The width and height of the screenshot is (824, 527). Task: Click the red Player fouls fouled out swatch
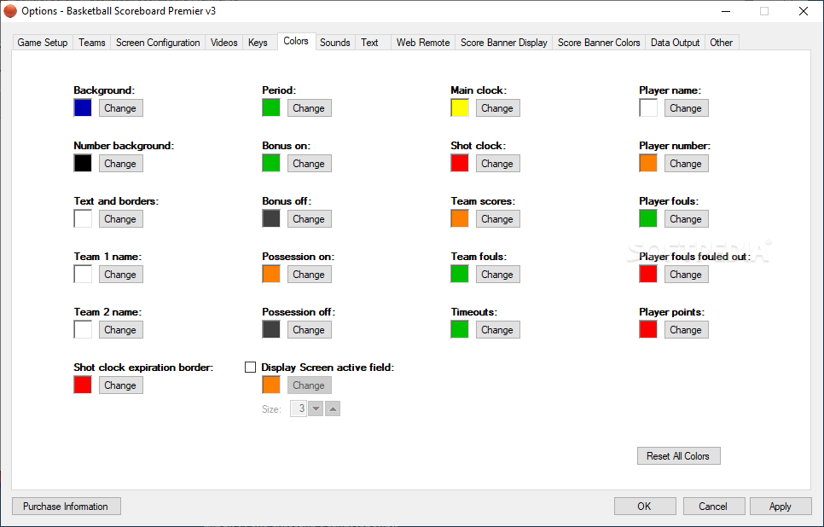[x=648, y=275]
